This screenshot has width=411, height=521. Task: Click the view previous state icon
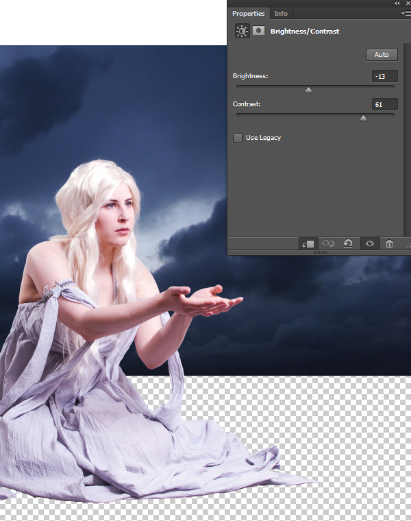pos(328,243)
